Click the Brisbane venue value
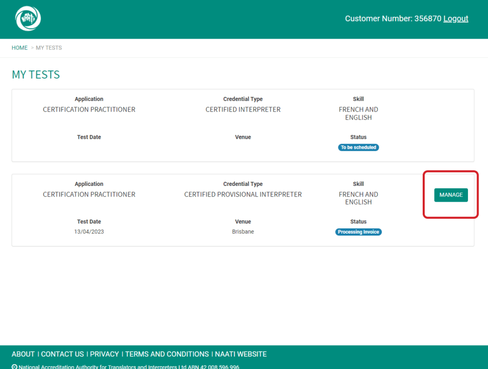Viewport: 488px width, 369px height. tap(243, 232)
